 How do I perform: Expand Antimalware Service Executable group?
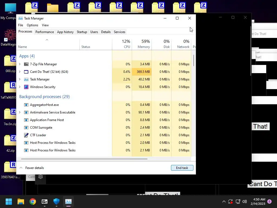[x=20, y=112]
